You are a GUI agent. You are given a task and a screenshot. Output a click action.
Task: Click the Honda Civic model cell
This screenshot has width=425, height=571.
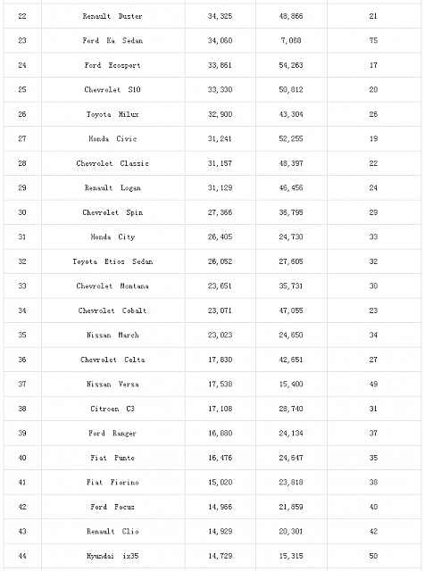[112, 138]
